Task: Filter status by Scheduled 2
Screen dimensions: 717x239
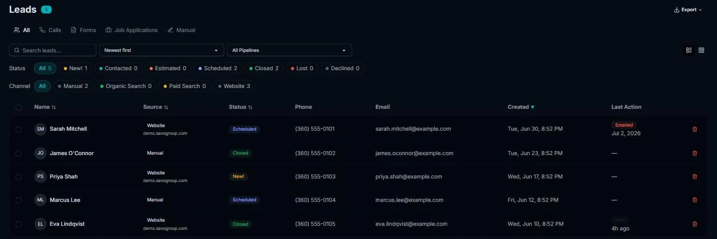Action: tap(217, 68)
